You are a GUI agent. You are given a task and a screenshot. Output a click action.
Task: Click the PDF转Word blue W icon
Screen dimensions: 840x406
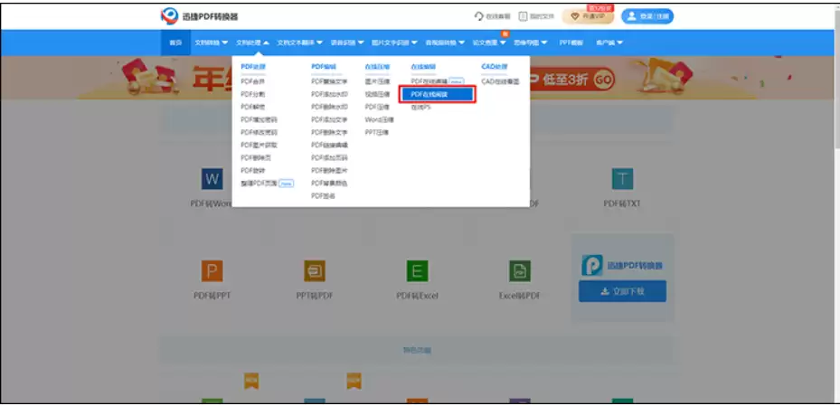212,178
